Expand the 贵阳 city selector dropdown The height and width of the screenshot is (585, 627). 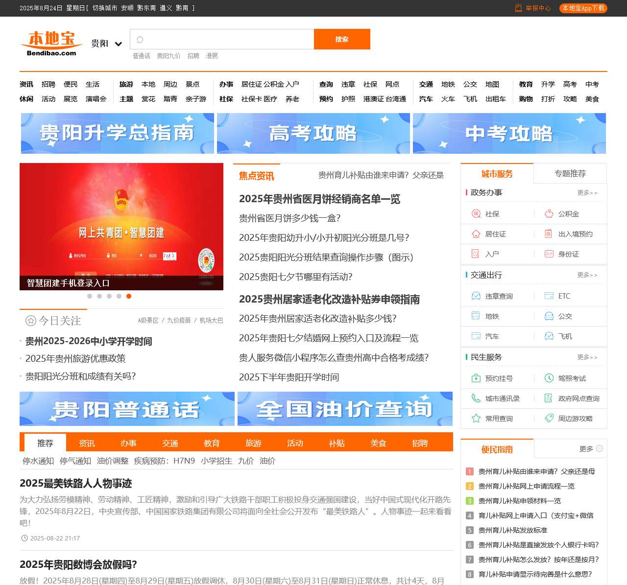(x=105, y=44)
